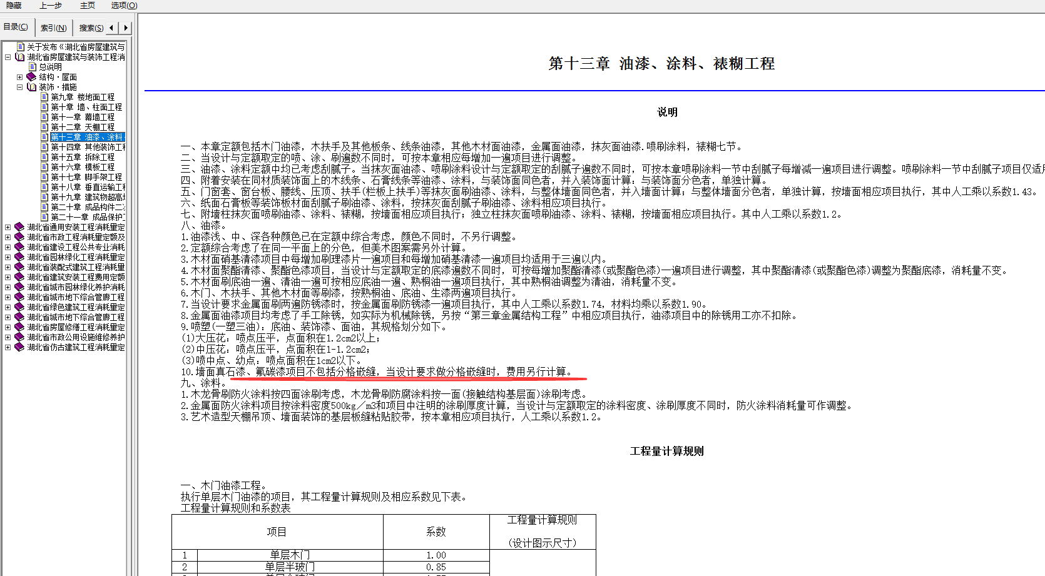Click the page icon of 第十七章 脚手架工程
The image size is (1045, 576).
point(44,177)
